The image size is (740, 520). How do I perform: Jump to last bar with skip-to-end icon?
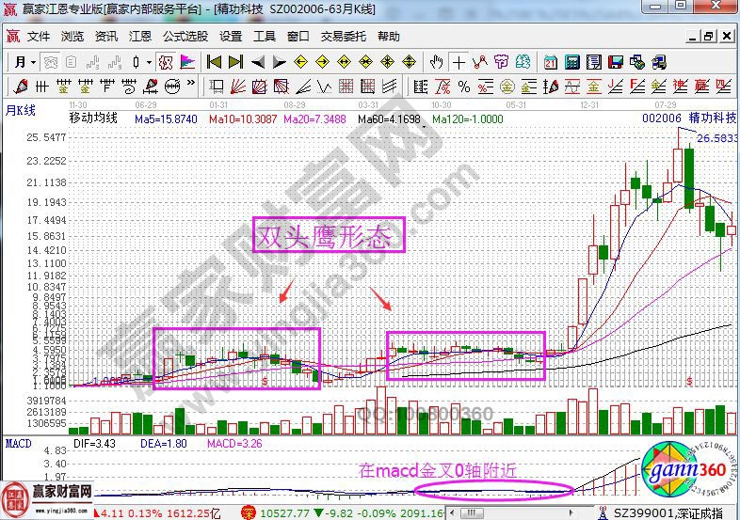[x=235, y=62]
